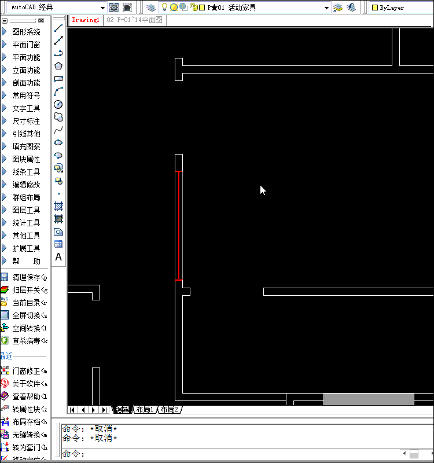Click the Layer Previous icon

[351, 8]
